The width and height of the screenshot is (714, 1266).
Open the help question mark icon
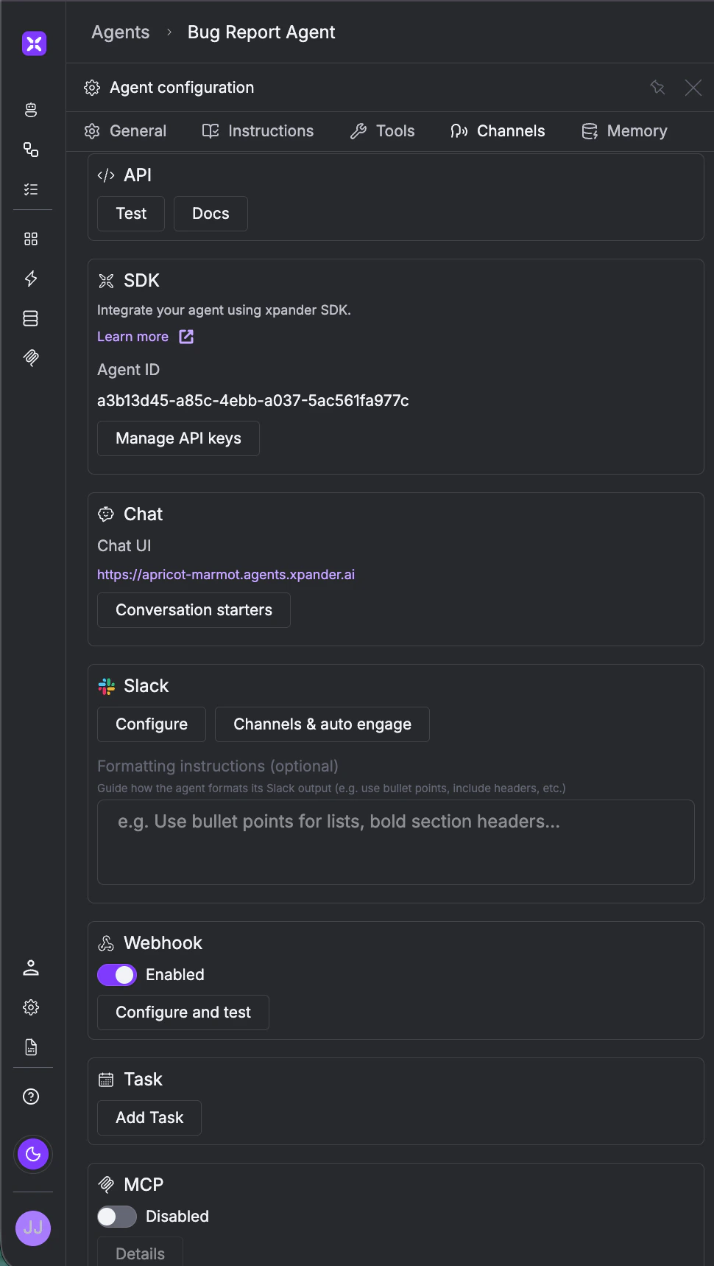[31, 1097]
